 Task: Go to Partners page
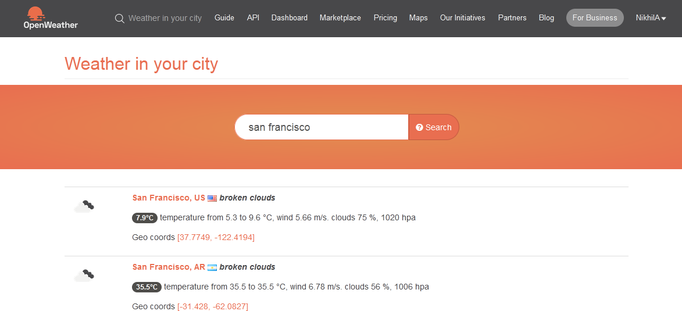pyautogui.click(x=512, y=18)
